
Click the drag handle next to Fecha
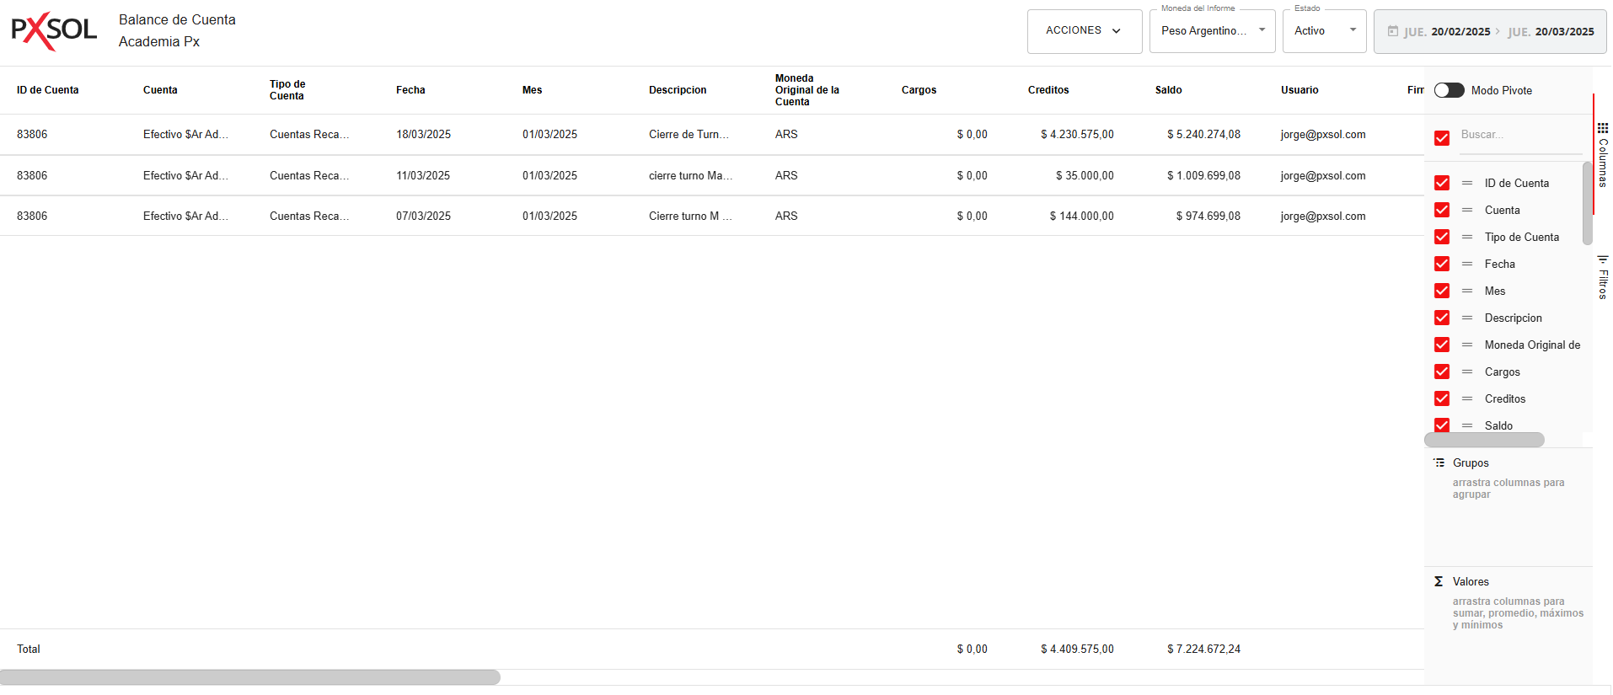(x=1467, y=264)
